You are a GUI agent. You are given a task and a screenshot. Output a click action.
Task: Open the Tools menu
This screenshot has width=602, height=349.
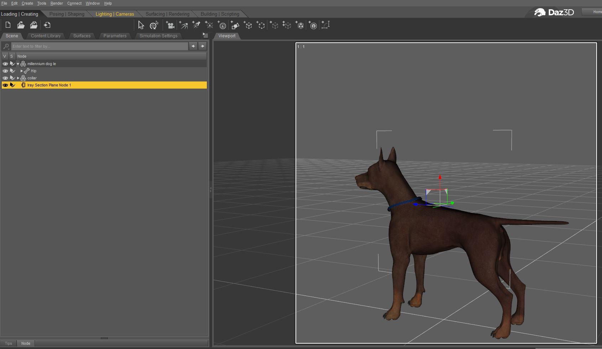[42, 3]
